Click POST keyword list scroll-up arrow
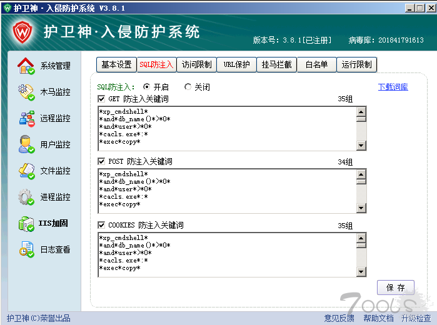The image size is (437, 325). pyautogui.click(x=361, y=174)
